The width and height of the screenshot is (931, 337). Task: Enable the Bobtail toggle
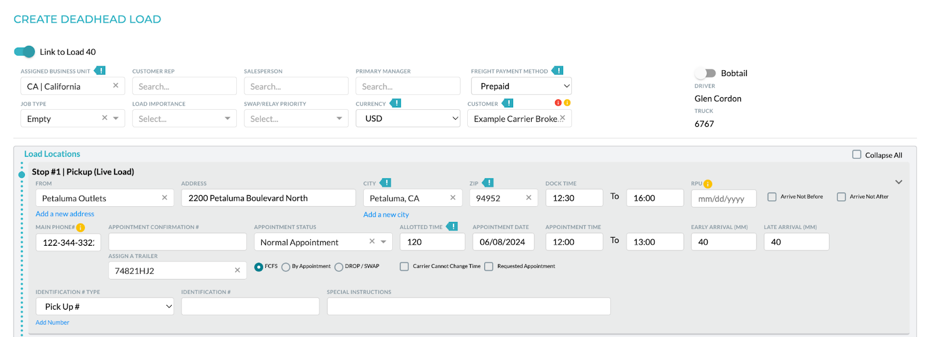(x=705, y=73)
